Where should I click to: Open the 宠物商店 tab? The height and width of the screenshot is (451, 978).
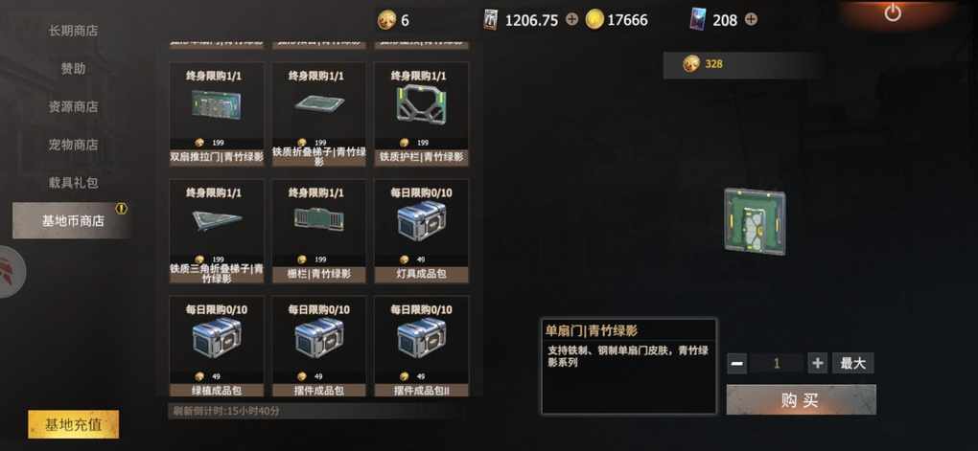click(x=73, y=145)
